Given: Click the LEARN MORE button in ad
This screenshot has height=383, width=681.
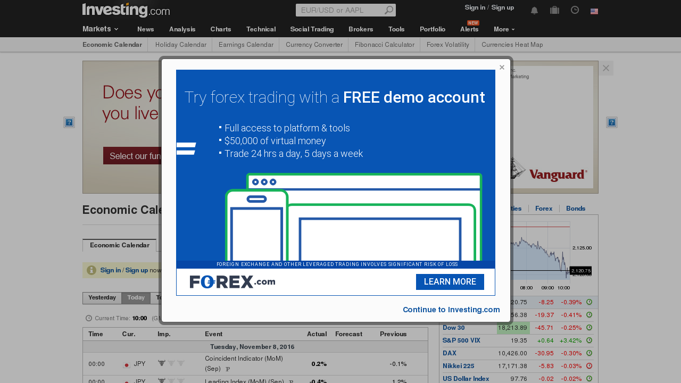Looking at the screenshot, I should pyautogui.click(x=450, y=282).
